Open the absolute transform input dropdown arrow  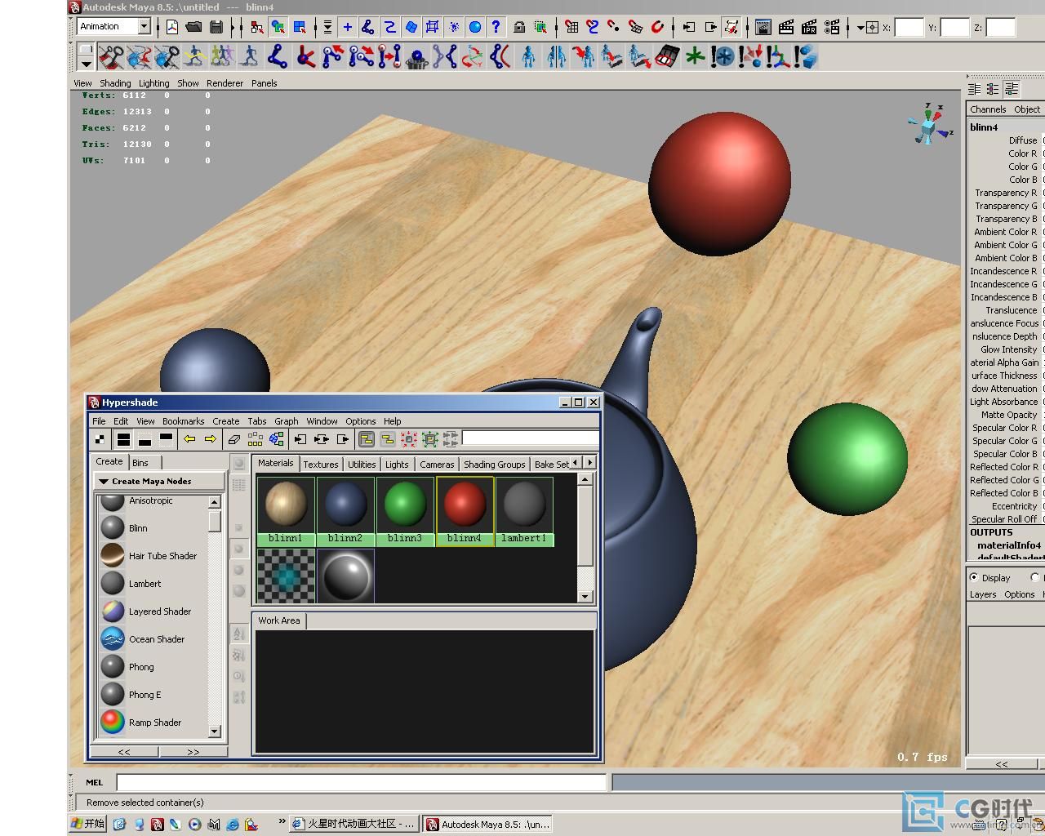click(x=860, y=27)
